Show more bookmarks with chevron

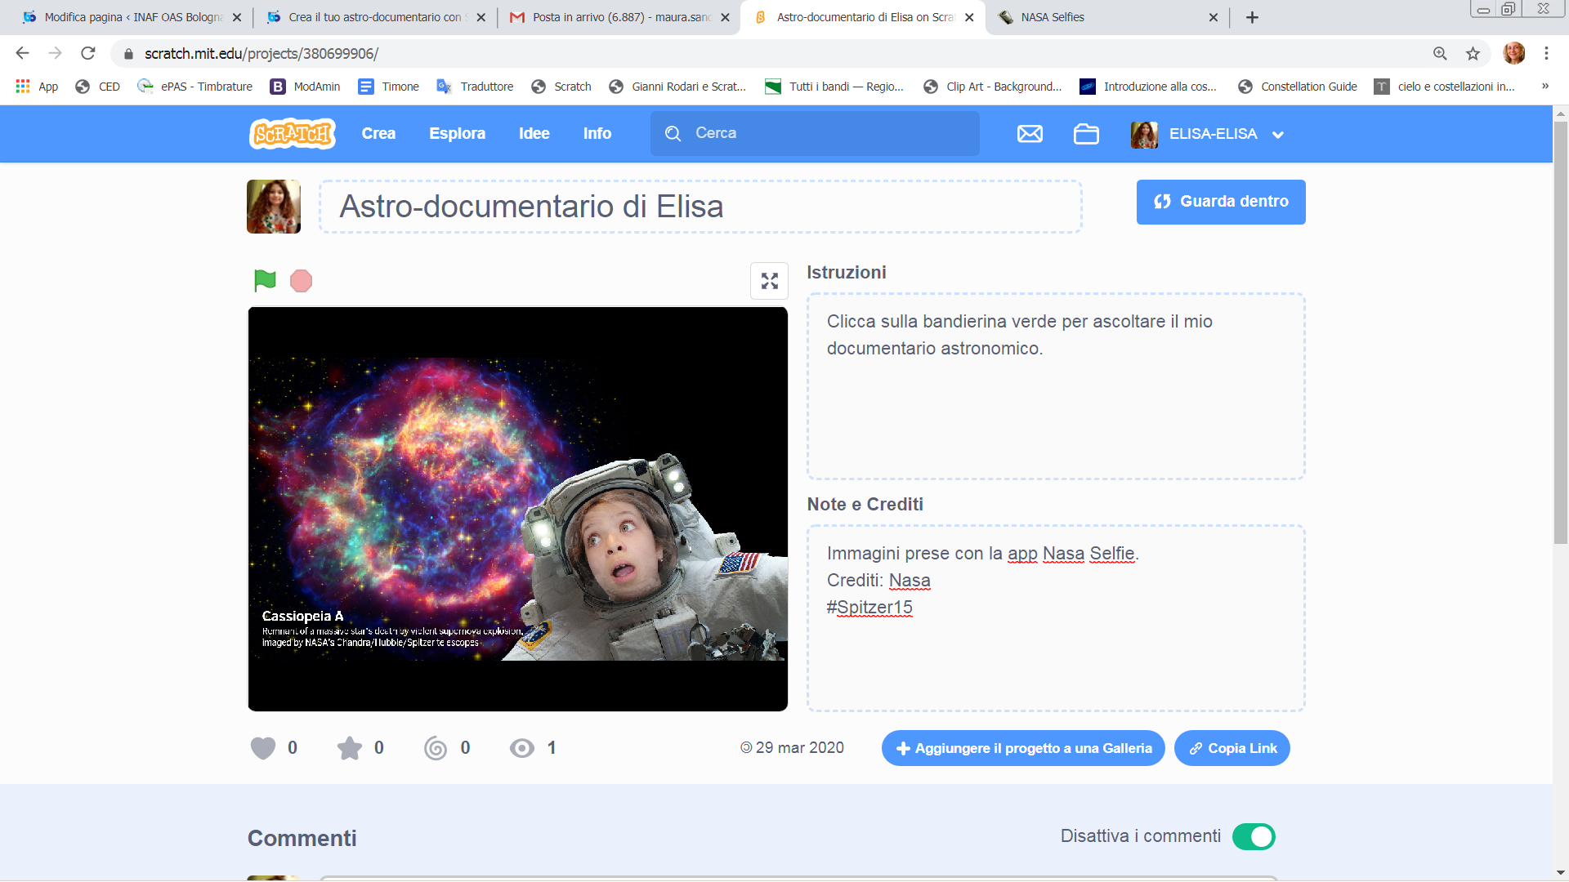tap(1544, 87)
